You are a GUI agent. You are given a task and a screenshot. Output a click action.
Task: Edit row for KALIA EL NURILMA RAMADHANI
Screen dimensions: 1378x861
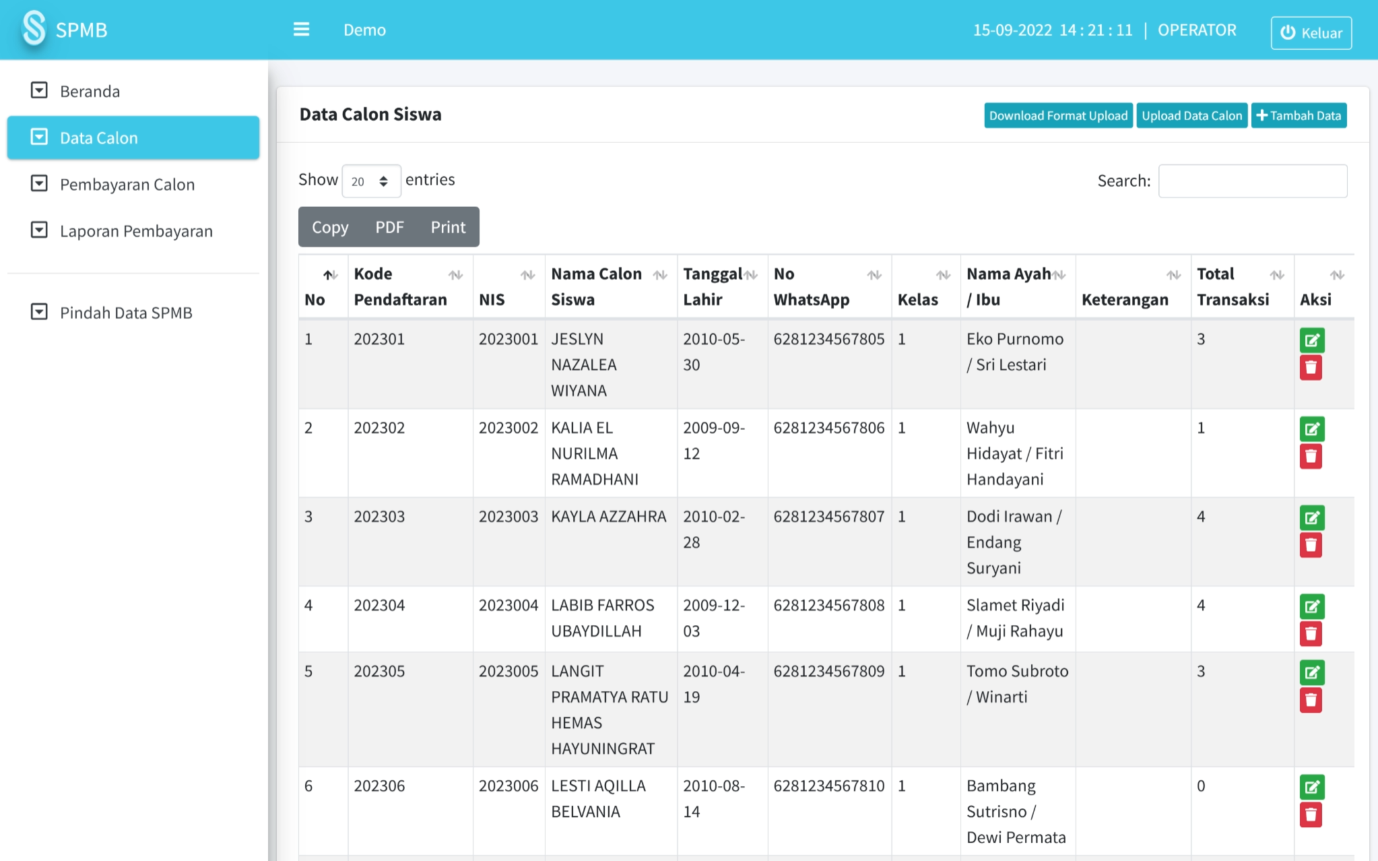[1311, 429]
